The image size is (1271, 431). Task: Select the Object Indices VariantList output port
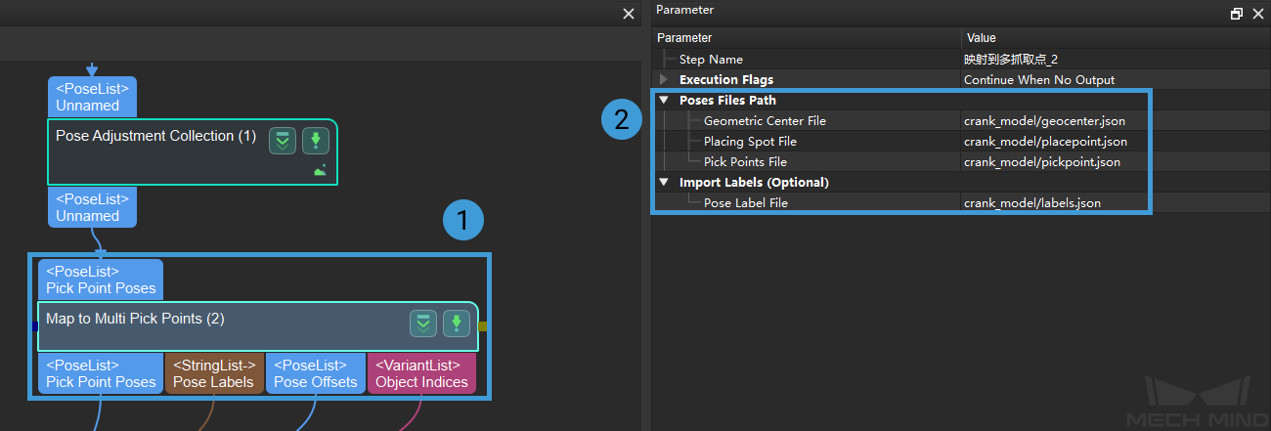[421, 373]
